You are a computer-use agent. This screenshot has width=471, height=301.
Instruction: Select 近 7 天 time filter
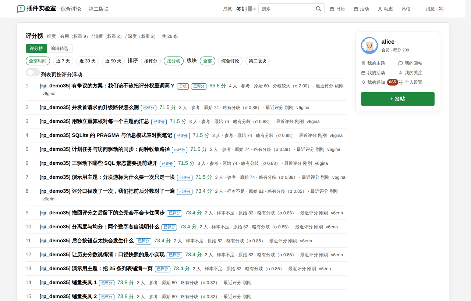(63, 61)
